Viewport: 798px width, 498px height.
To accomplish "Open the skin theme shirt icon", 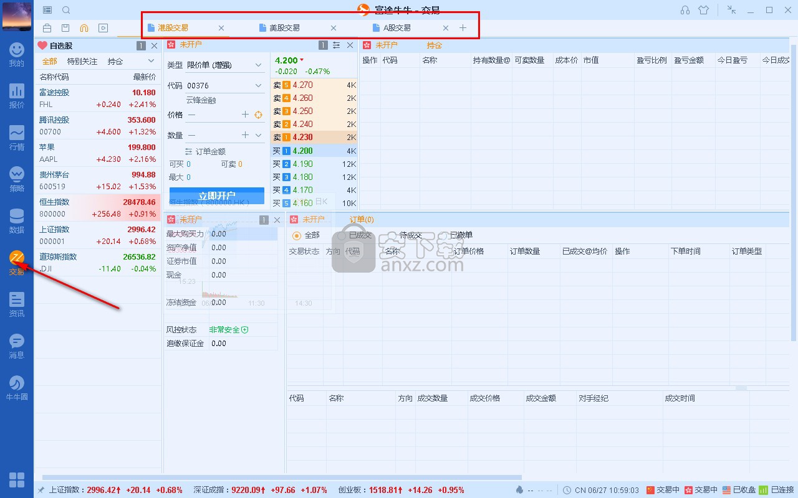I will [x=704, y=10].
